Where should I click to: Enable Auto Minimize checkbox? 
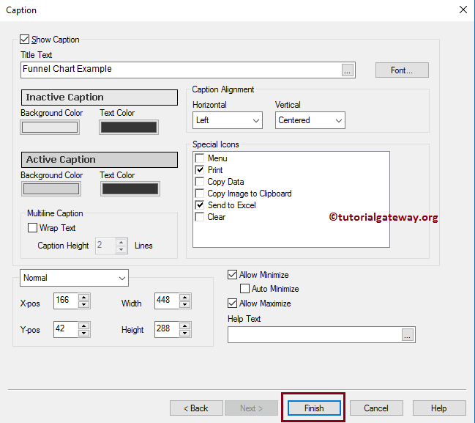244,289
